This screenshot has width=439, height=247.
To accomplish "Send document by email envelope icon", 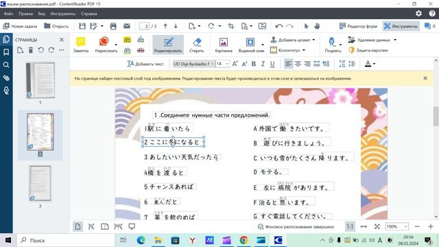I will click(127, 26).
